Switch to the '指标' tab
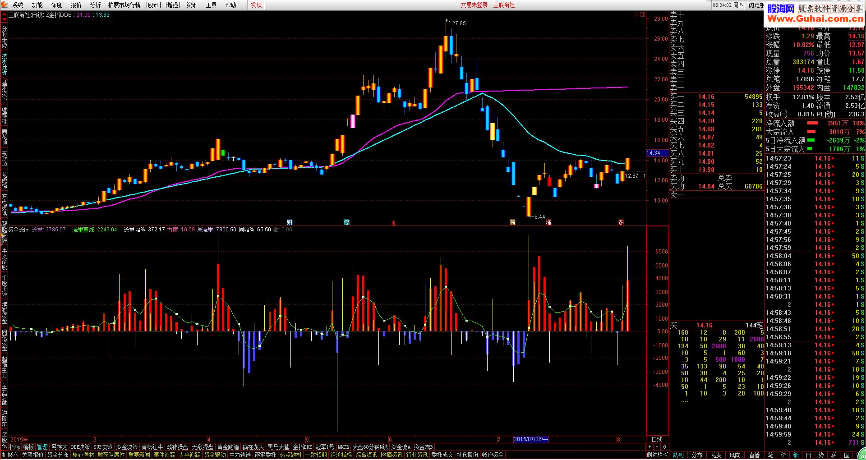This screenshot has width=866, height=460. tap(15, 447)
